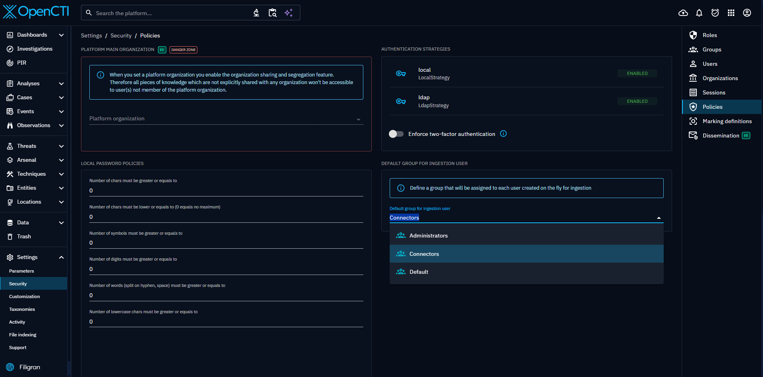763x377 pixels.
Task: Expand the Cases menu chevron
Action: pyautogui.click(x=61, y=97)
